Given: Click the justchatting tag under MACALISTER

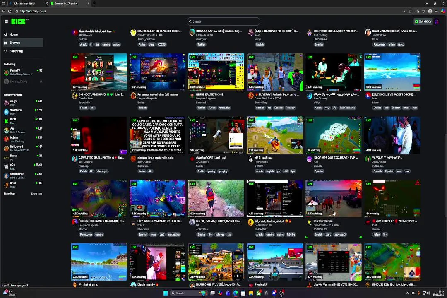Looking at the screenshot, I should point(173,234).
